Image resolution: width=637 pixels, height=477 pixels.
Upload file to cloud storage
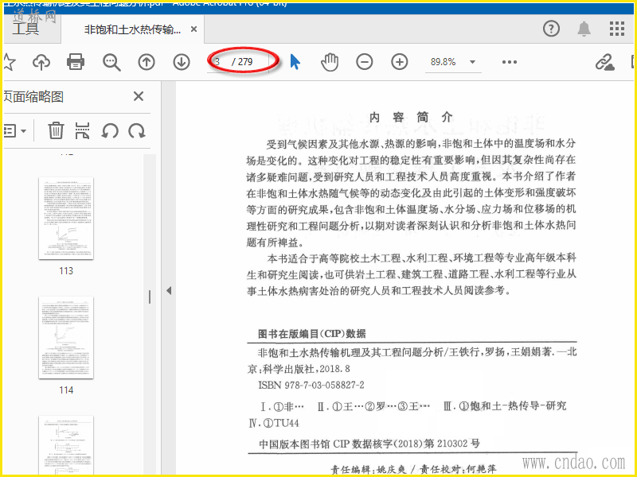[x=41, y=62]
